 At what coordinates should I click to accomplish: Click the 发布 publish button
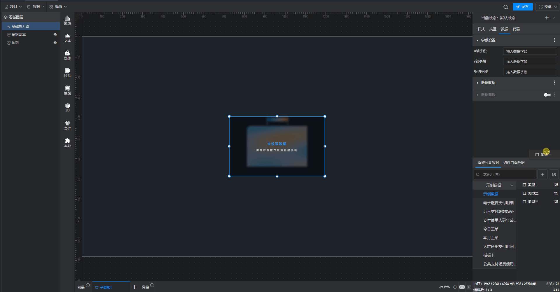(x=523, y=7)
